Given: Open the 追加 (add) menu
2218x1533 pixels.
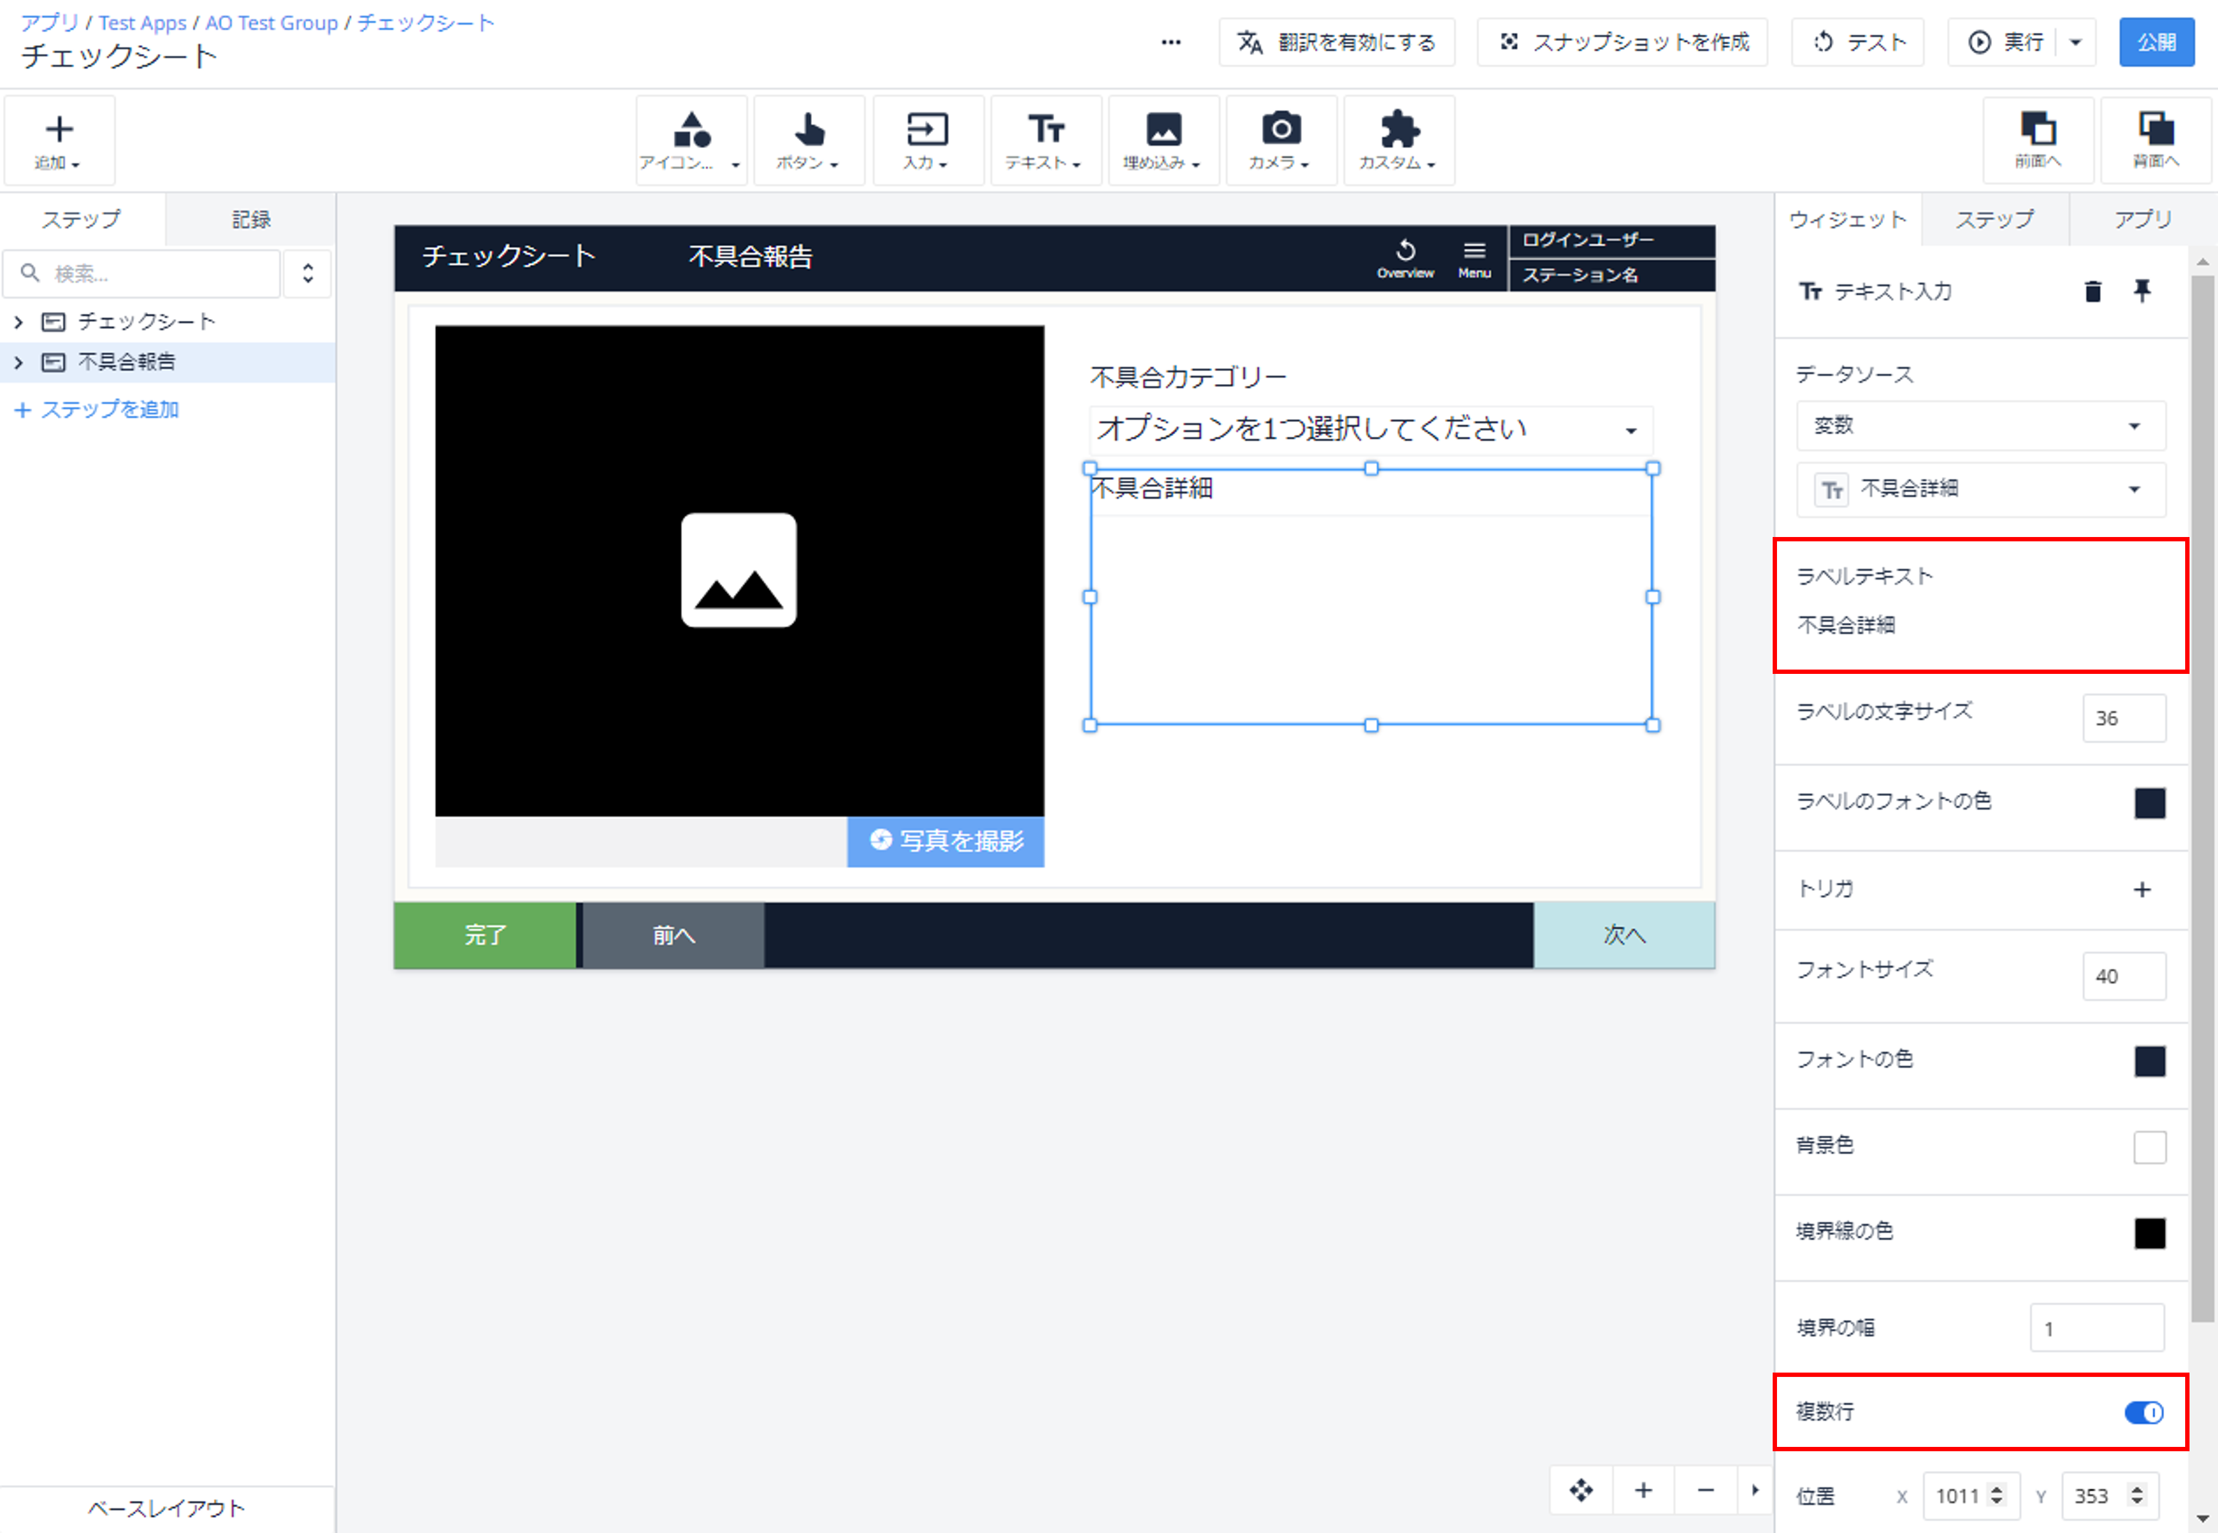Looking at the screenshot, I should 59,140.
